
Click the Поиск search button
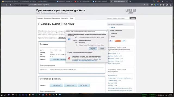pyautogui.click(x=133, y=18)
